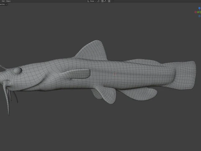Open the Add menu
This screenshot has height=151, width=201.
click(3, 1)
